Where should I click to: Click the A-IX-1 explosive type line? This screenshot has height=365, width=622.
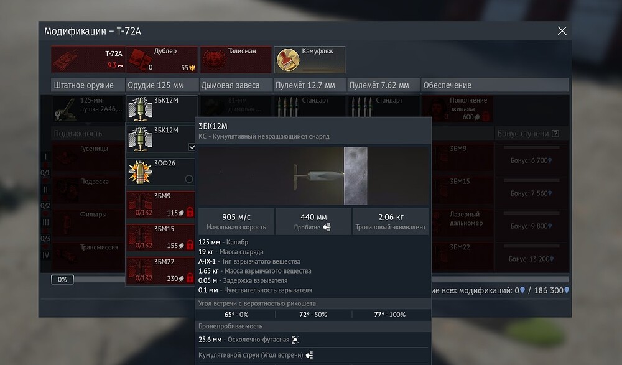click(249, 261)
